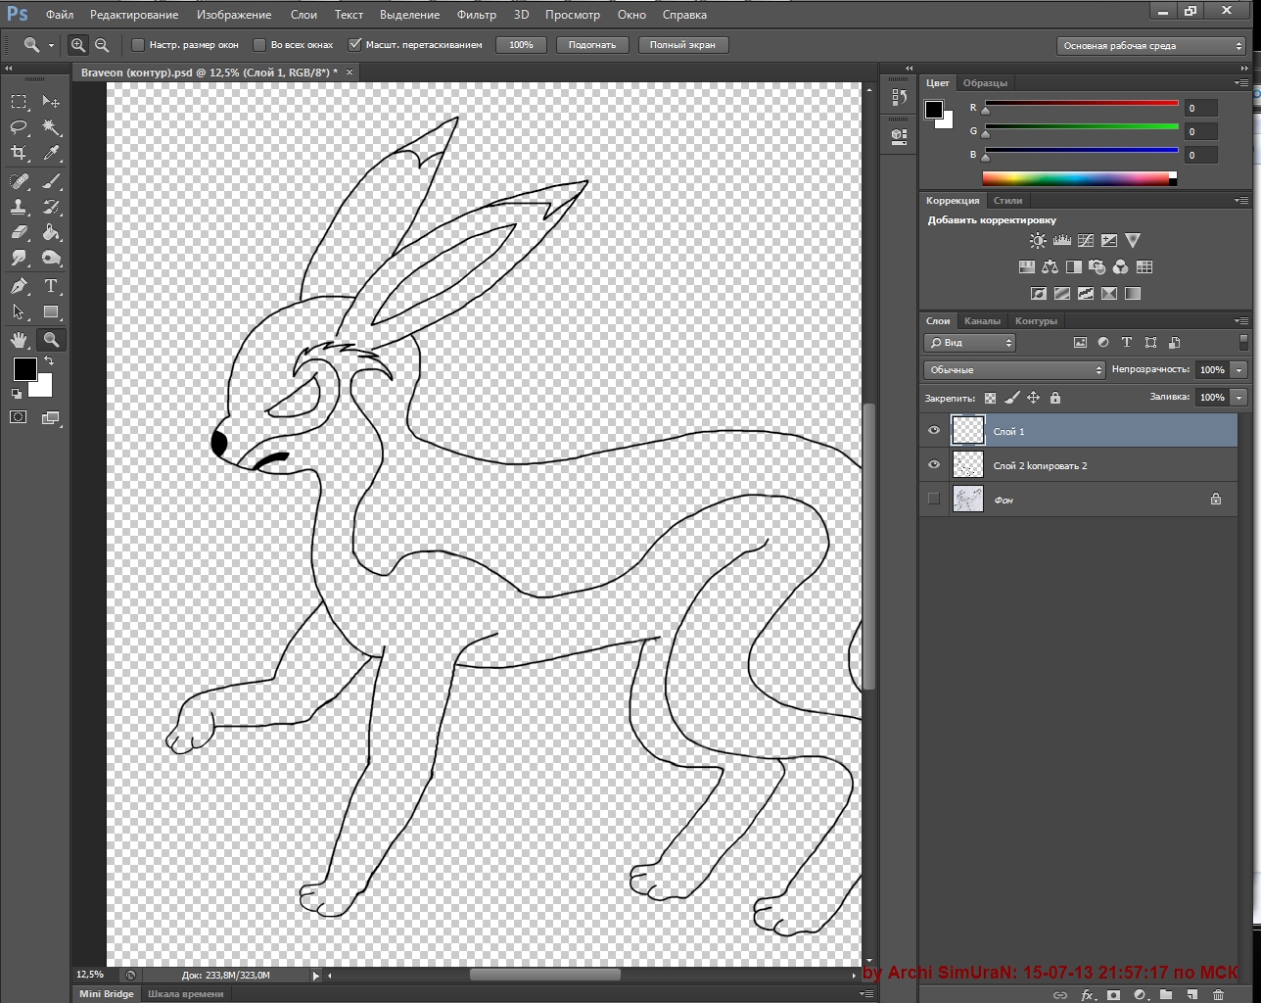
Task: Open status bar info arrow
Action: (315, 976)
